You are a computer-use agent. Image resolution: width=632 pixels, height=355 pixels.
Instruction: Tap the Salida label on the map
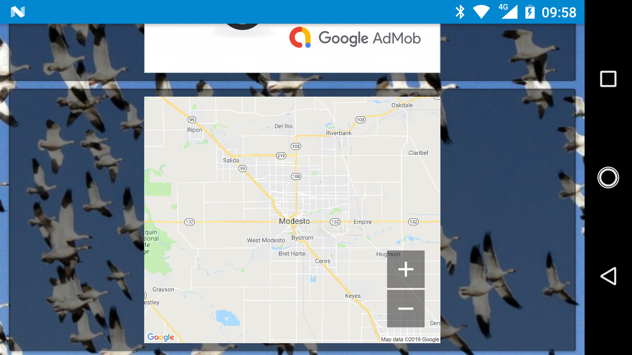pyautogui.click(x=231, y=160)
